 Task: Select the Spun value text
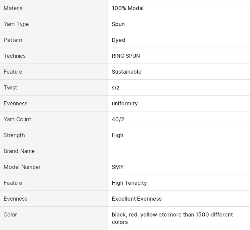pos(118,24)
